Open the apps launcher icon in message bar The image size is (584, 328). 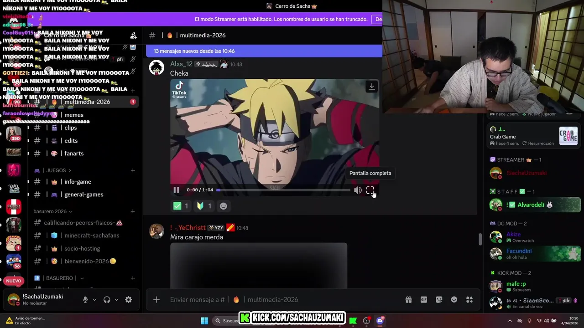pyautogui.click(x=469, y=300)
